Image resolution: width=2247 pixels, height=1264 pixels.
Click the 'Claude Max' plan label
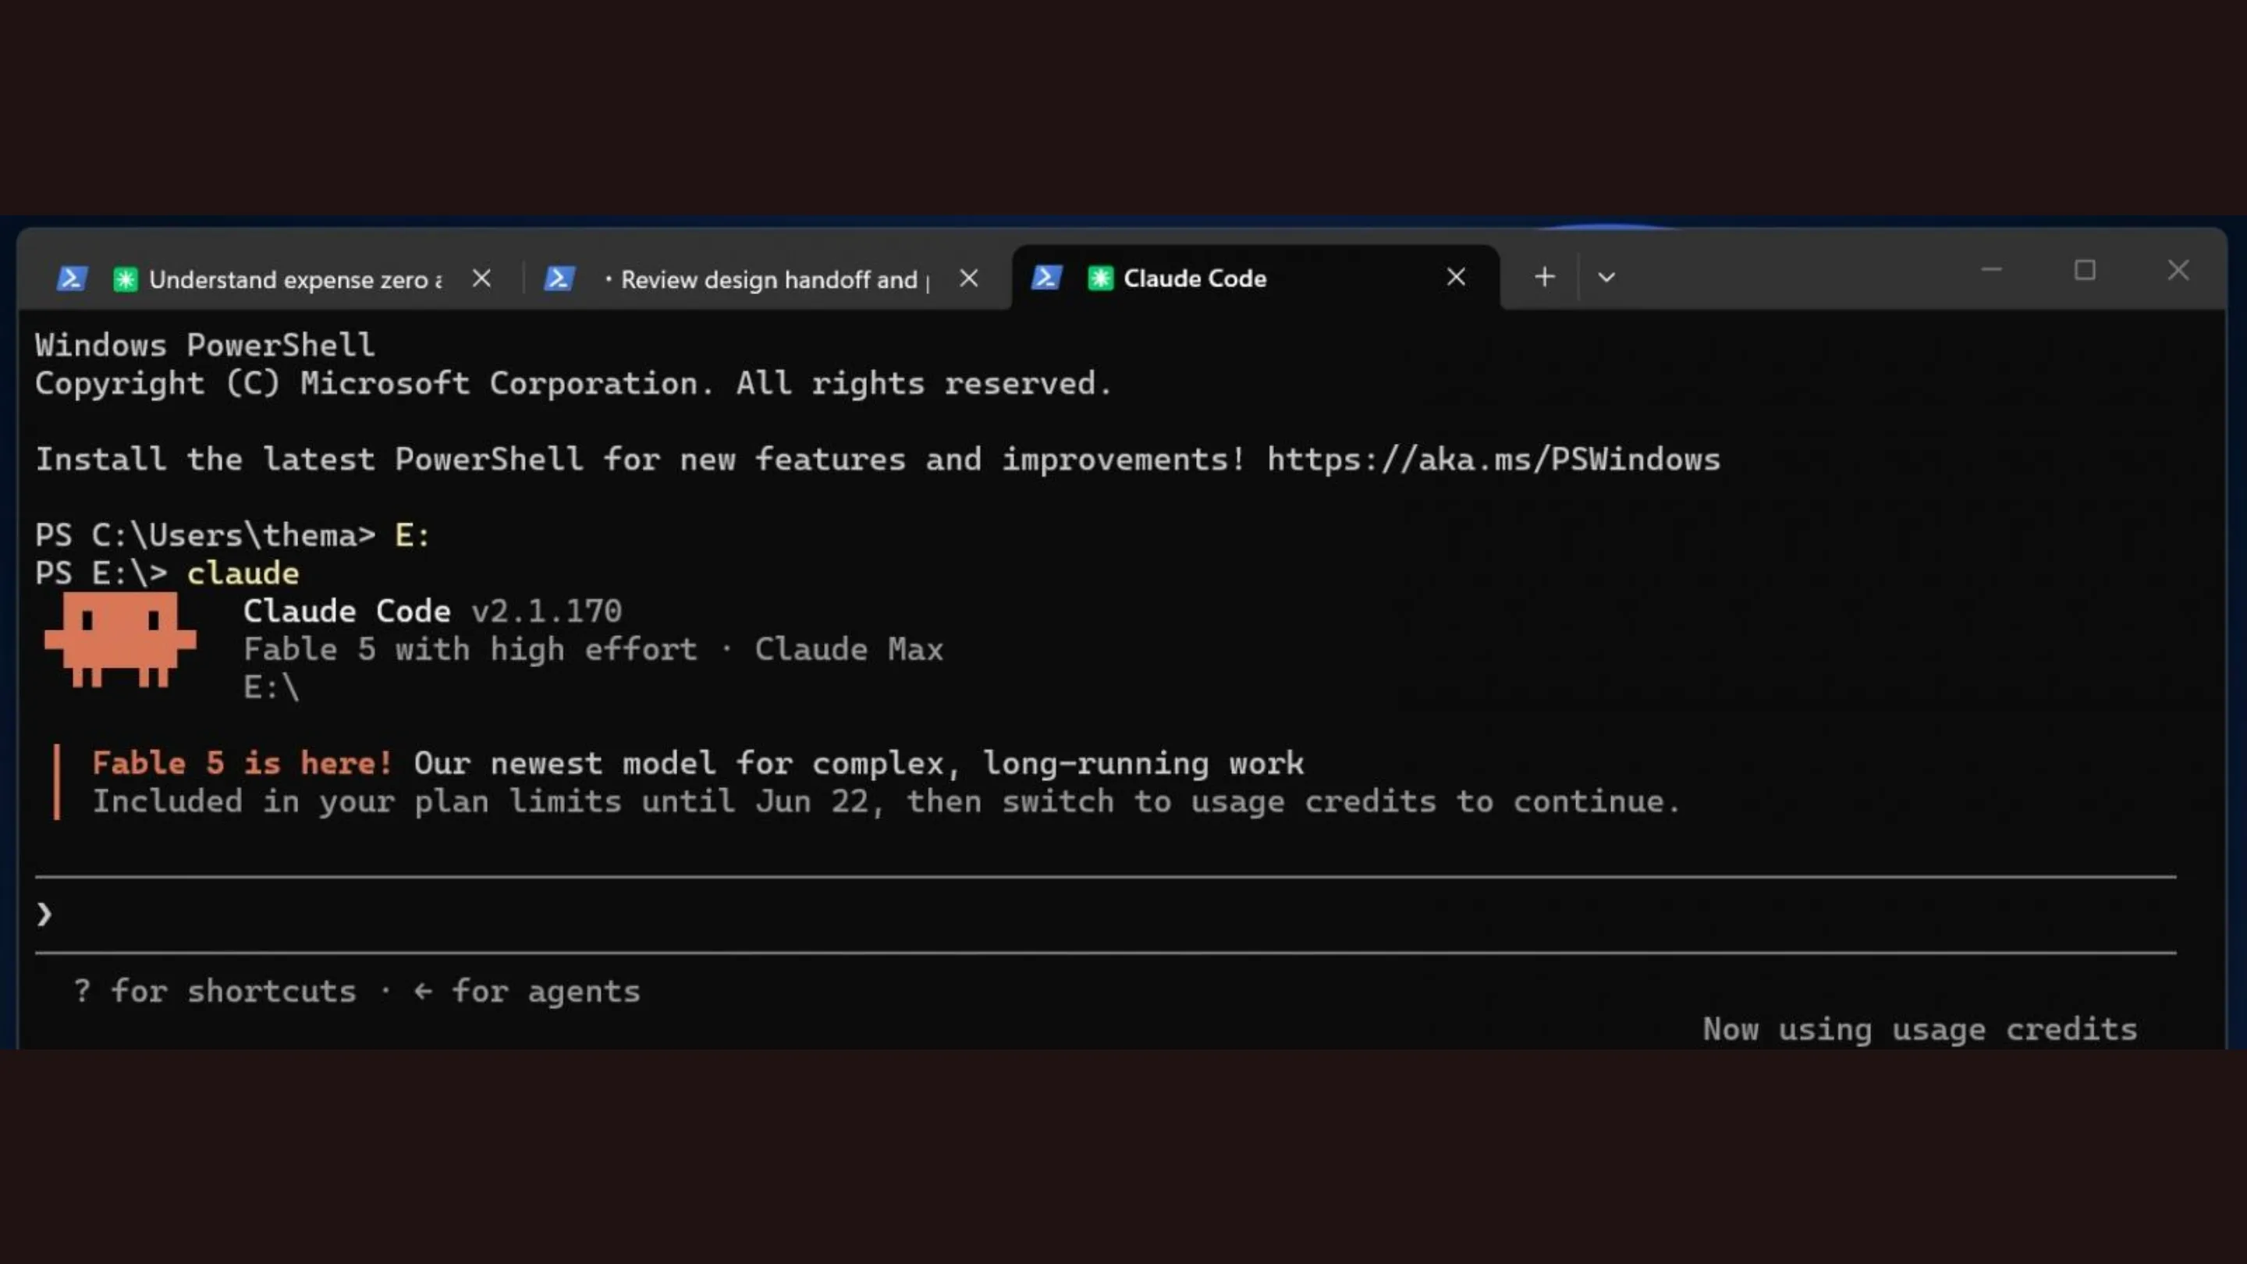(849, 649)
